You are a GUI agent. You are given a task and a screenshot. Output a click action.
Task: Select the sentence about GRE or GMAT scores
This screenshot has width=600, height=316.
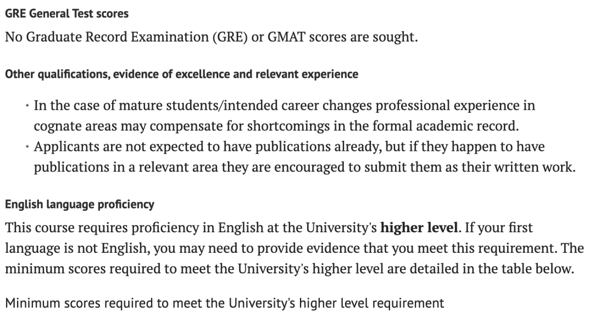point(211,37)
